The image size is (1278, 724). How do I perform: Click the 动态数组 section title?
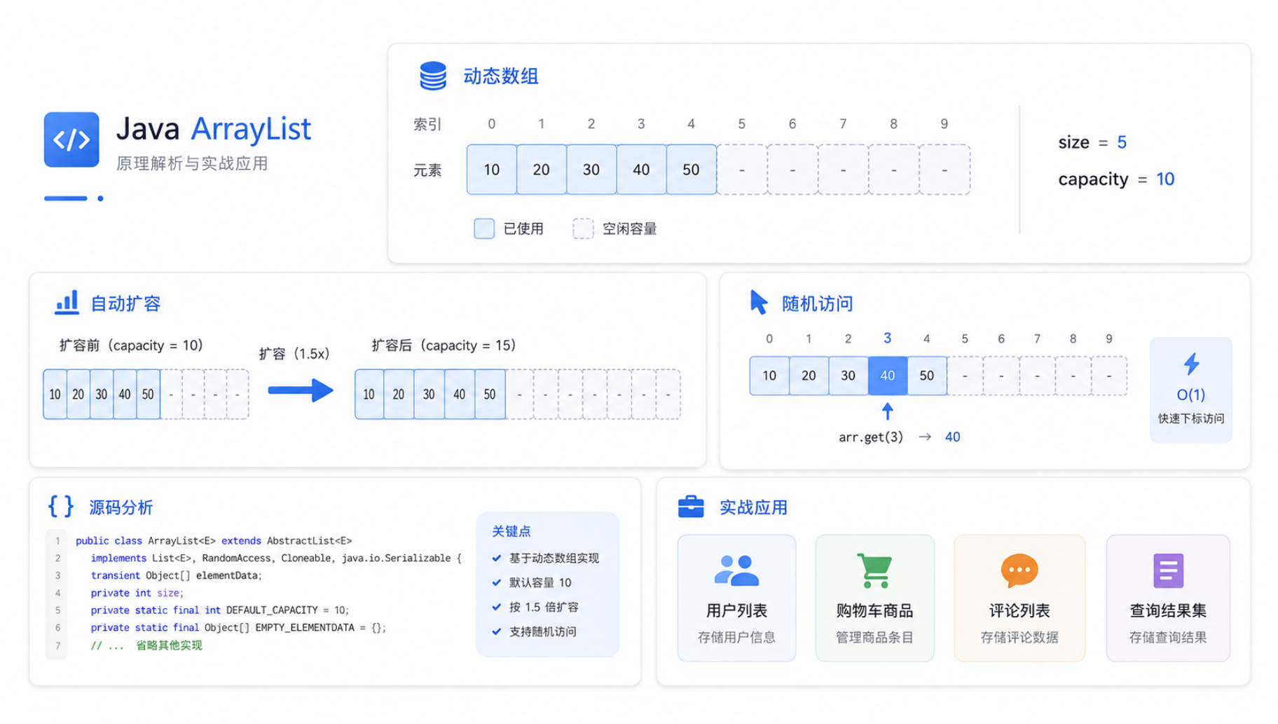(501, 76)
